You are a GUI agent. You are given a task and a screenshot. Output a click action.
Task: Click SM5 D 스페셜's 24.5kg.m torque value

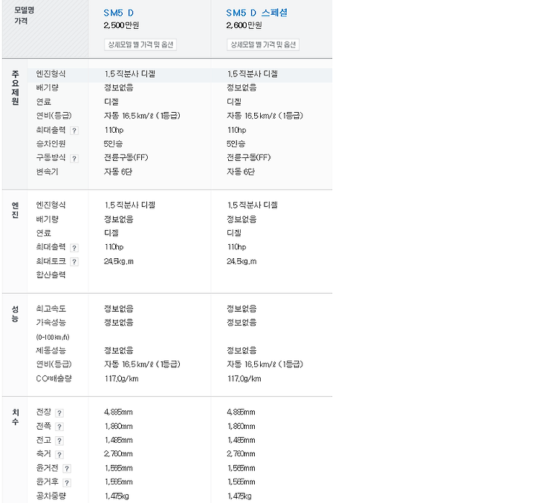click(x=241, y=262)
